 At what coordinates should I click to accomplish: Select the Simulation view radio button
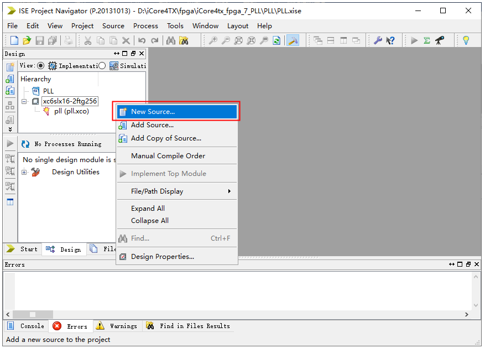[x=102, y=66]
